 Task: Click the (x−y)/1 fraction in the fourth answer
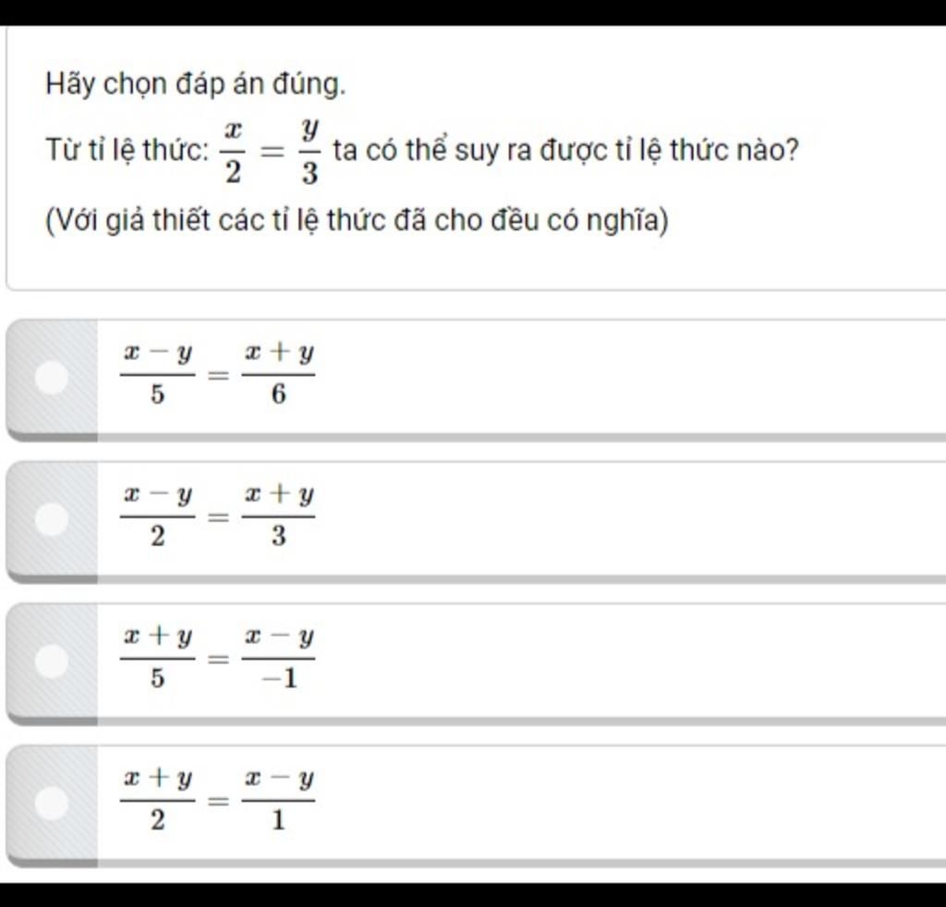pos(278,802)
